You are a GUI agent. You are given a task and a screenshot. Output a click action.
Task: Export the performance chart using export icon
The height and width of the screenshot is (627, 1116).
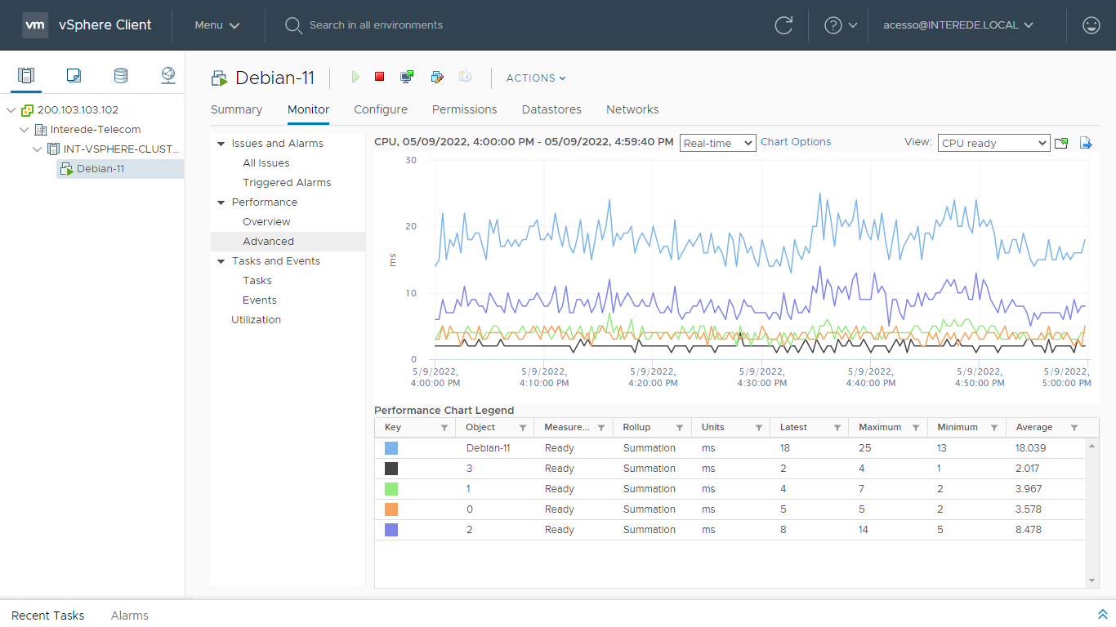[1086, 143]
